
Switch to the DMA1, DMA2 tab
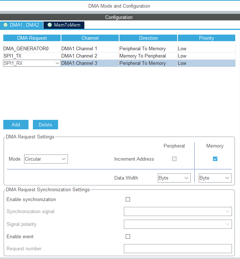(x=22, y=25)
